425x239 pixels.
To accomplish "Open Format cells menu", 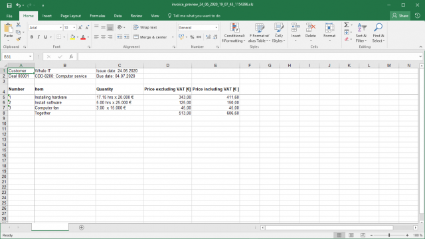I will tap(329, 33).
